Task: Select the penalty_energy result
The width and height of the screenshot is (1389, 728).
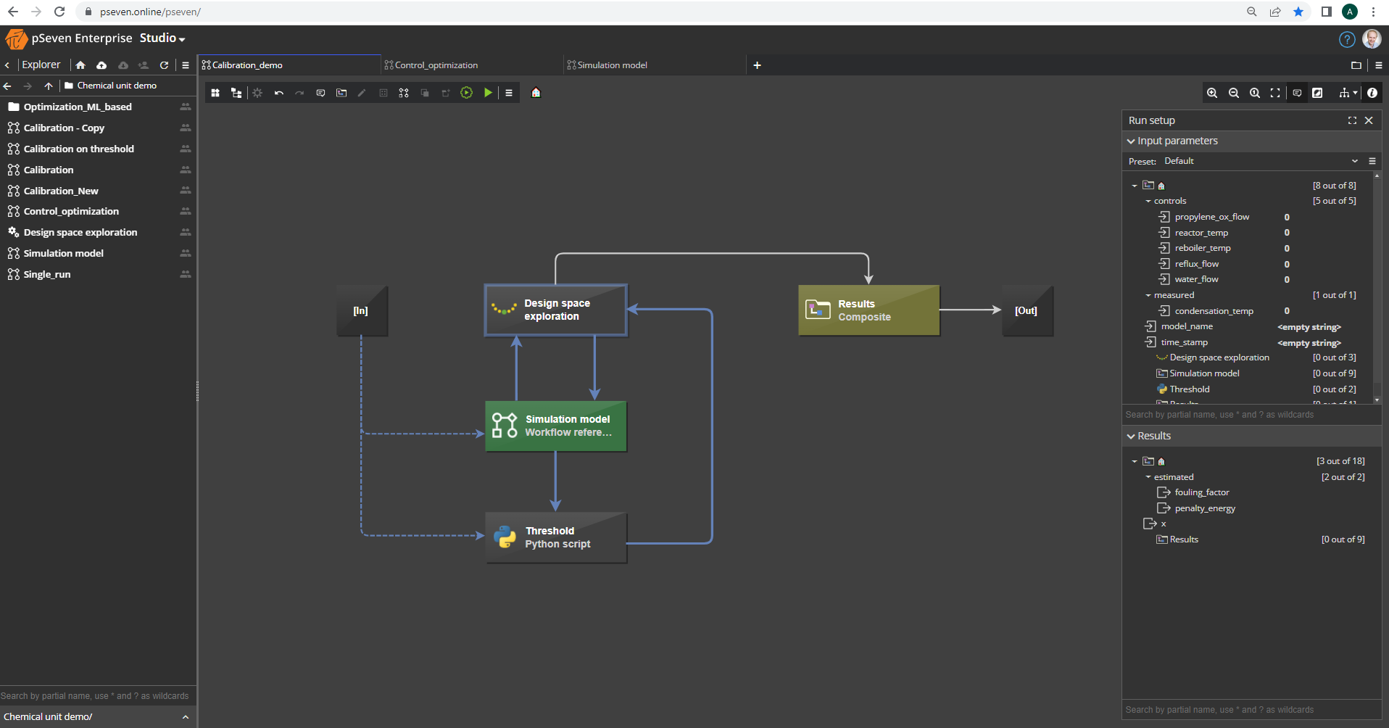Action: tap(1205, 508)
